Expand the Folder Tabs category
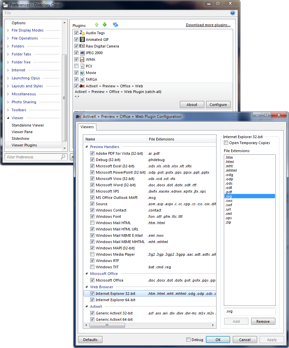This screenshot has width=289, height=348. click(8, 54)
